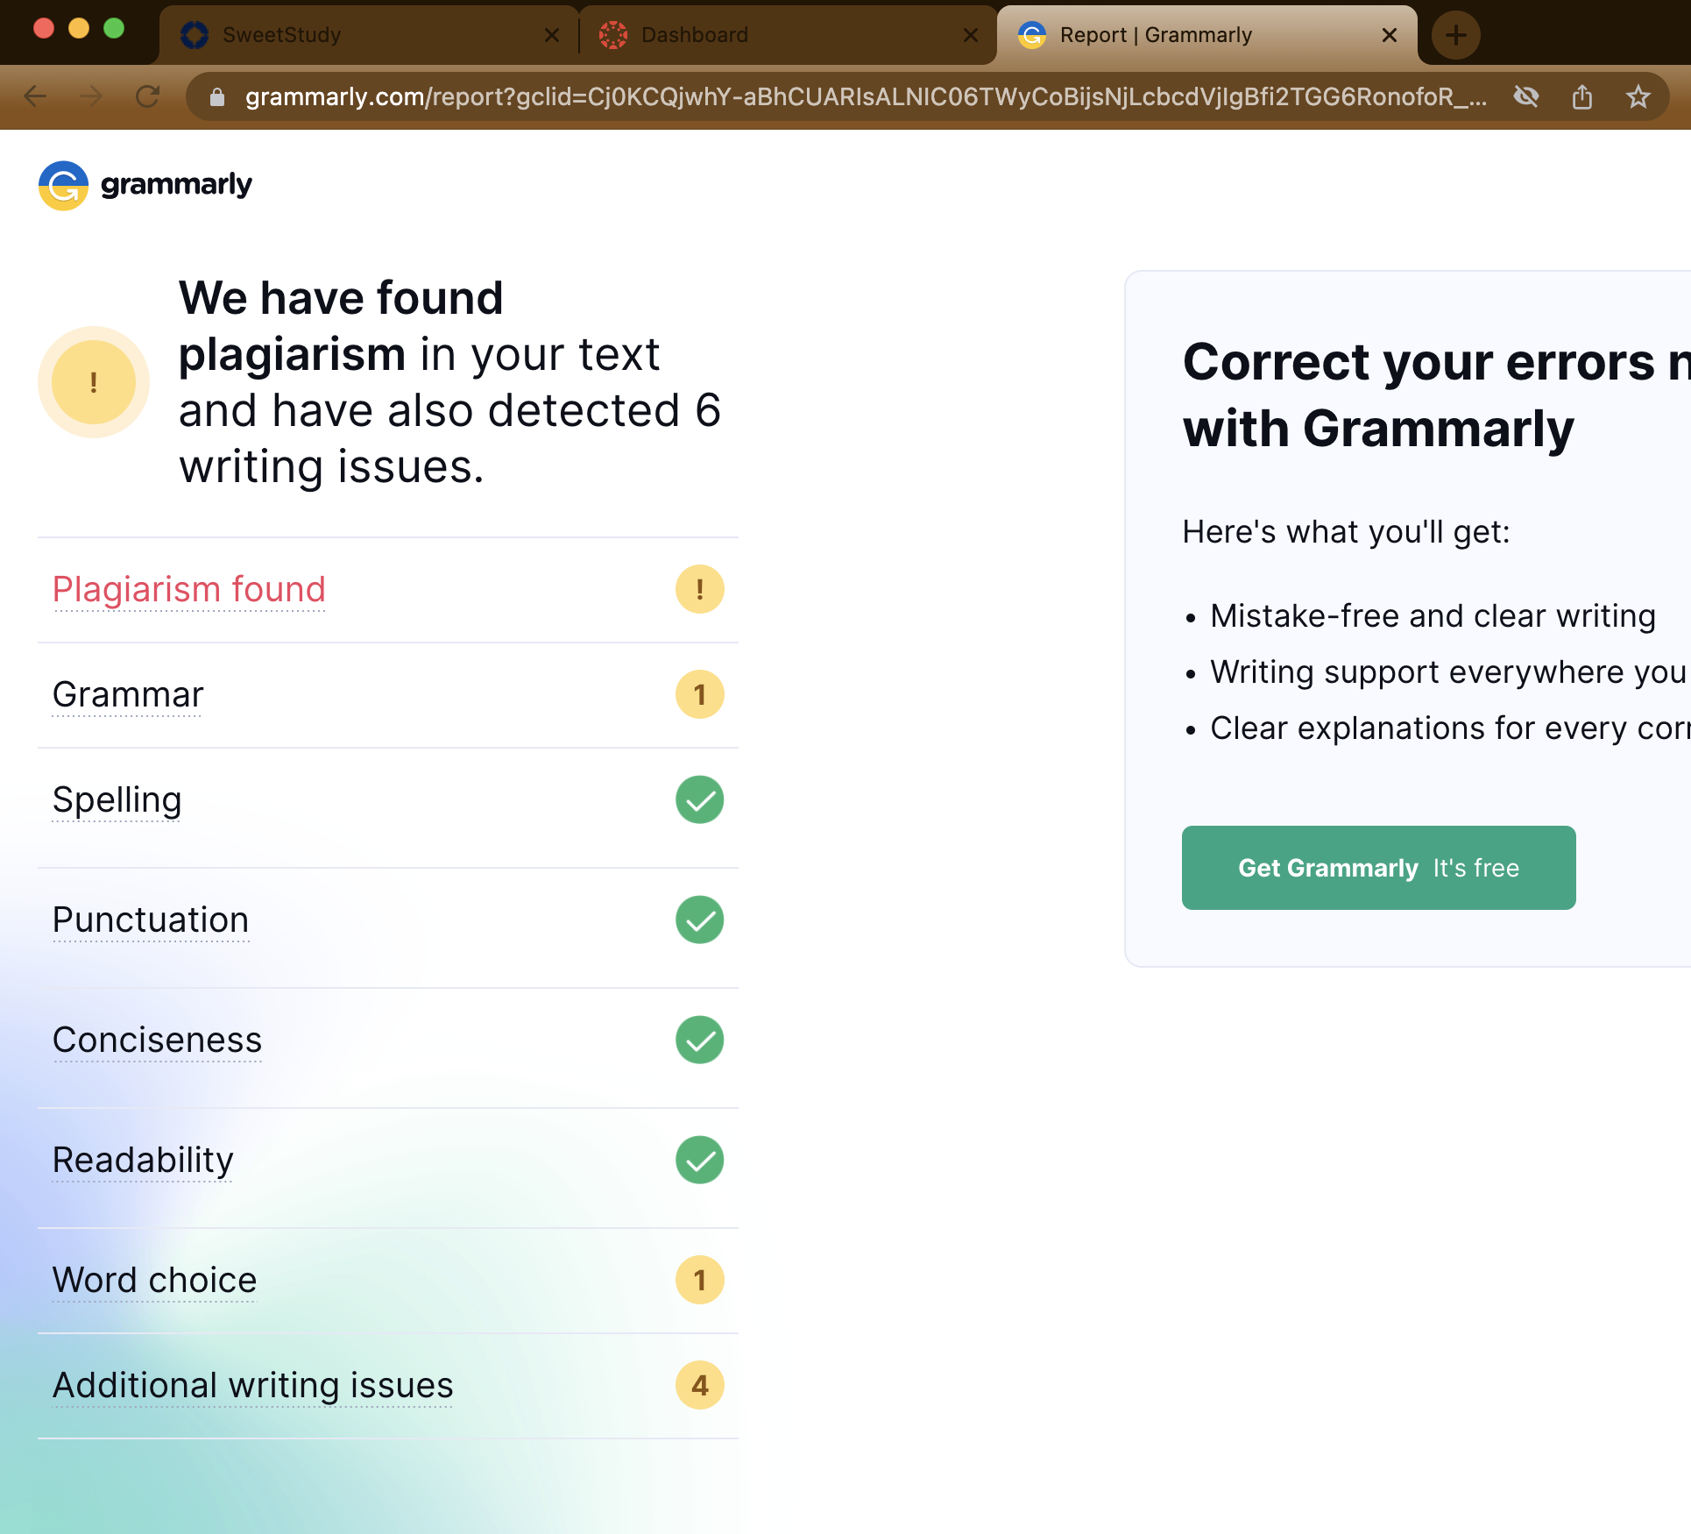Click the plagiarism warning exclamation badge
This screenshot has height=1534, width=1691.
pyautogui.click(x=699, y=589)
